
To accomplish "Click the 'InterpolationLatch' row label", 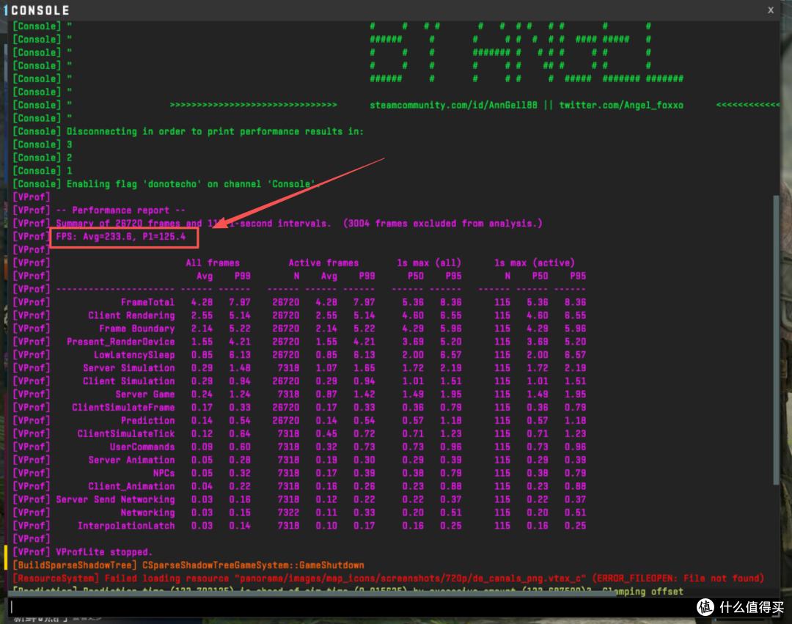I will coord(126,525).
